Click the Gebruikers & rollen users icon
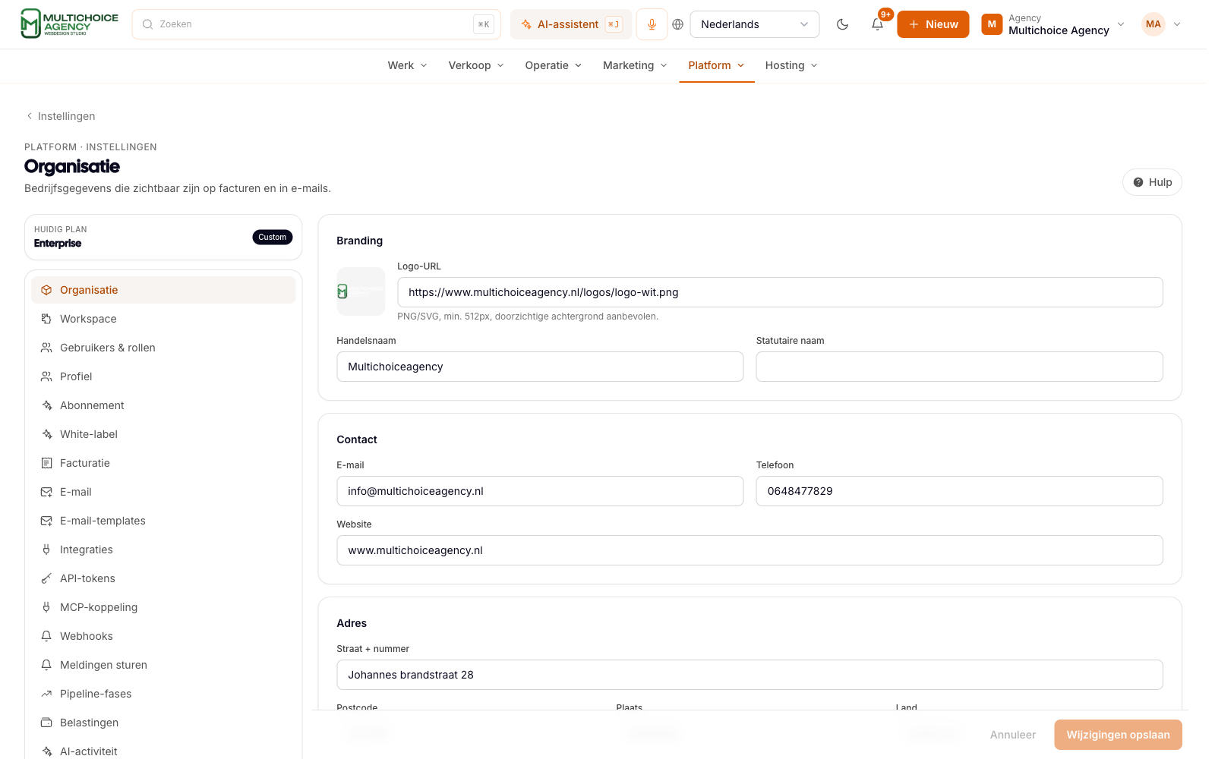Viewport: 1215px width, 759px height. coord(46,348)
